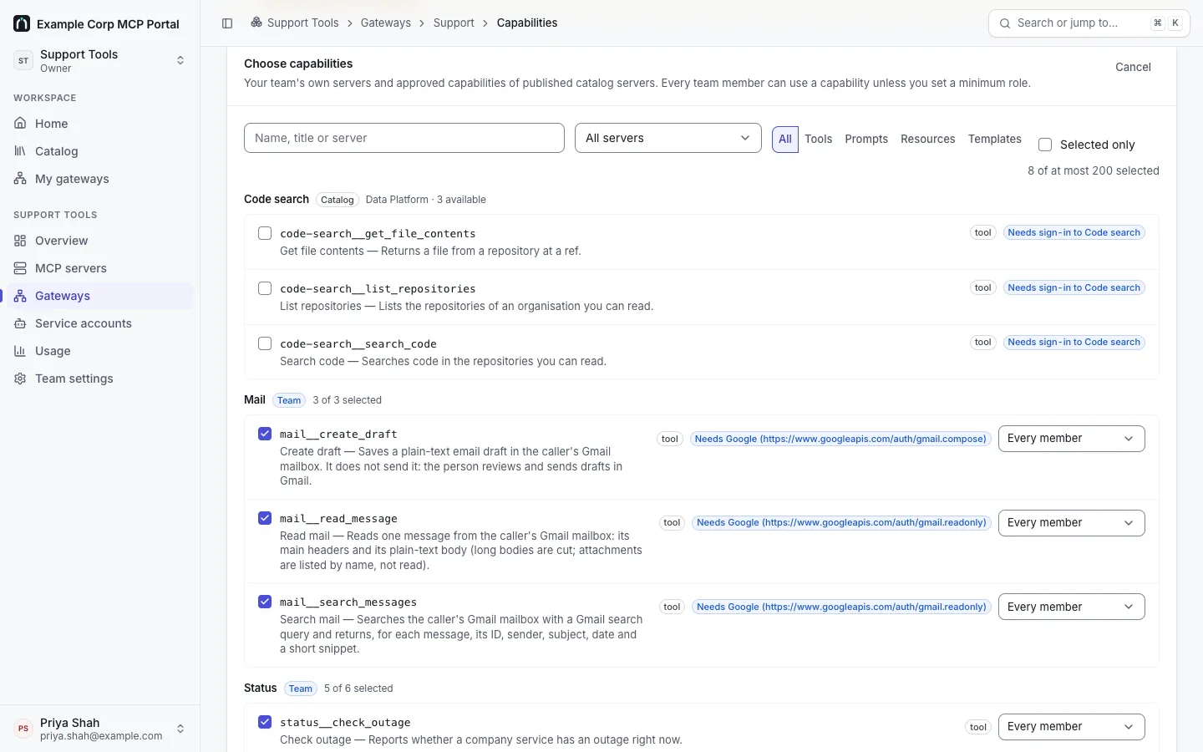Enable the Selected only checkbox
1203x752 pixels.
pyautogui.click(x=1045, y=145)
